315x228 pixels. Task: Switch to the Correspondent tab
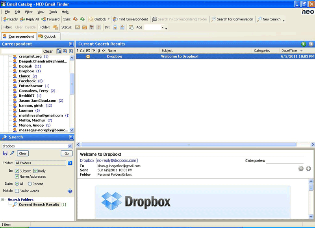19,36
